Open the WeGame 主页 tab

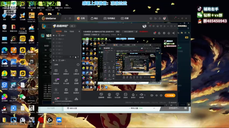point(81,18)
